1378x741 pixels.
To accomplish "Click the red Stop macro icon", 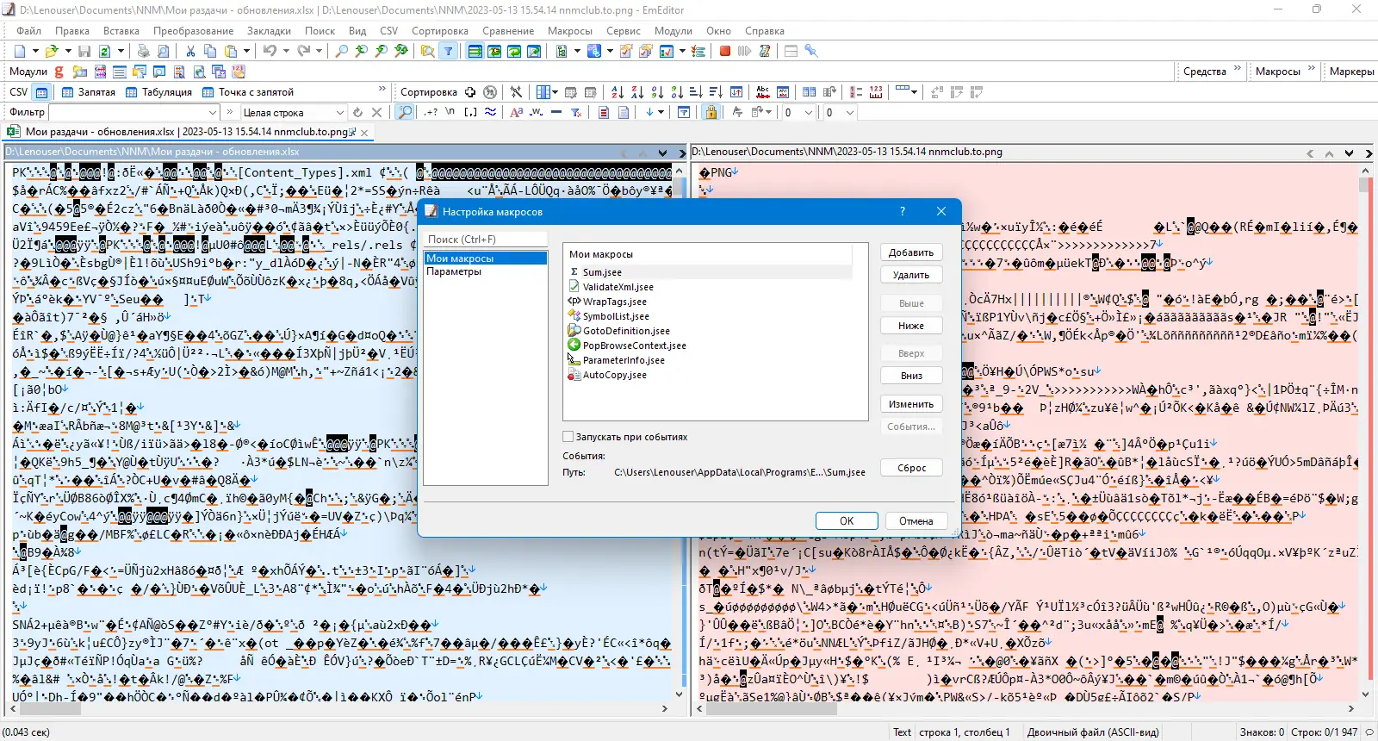I will [725, 52].
